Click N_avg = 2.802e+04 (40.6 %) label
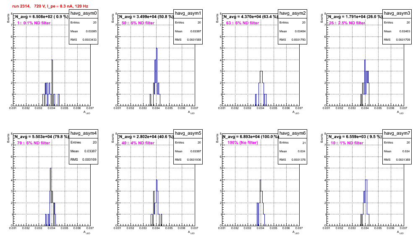 coord(146,137)
